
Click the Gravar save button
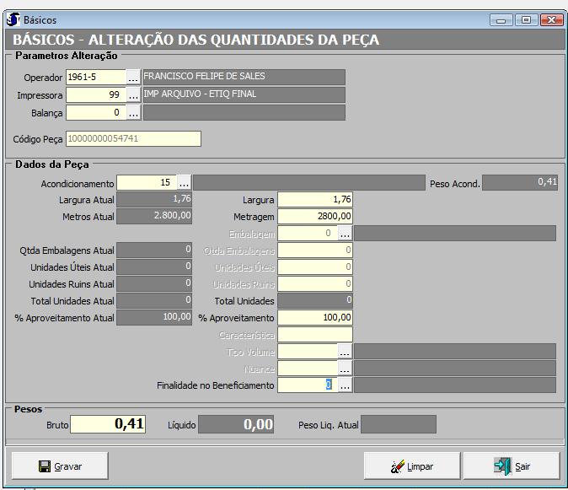click(59, 466)
